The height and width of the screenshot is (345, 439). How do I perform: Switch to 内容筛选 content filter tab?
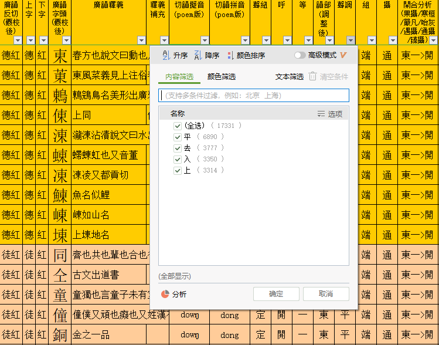179,77
